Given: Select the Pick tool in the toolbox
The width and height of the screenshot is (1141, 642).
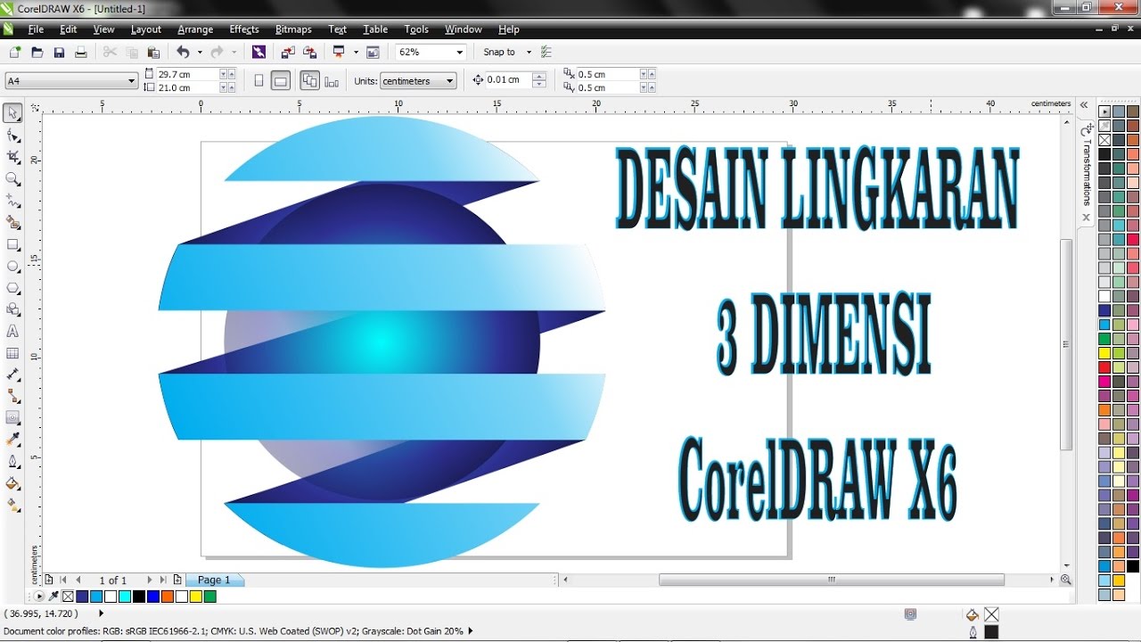Looking at the screenshot, I should tap(12, 113).
